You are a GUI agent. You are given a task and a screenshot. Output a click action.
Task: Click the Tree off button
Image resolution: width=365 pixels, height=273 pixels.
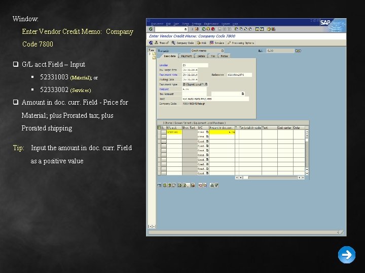[162, 42]
